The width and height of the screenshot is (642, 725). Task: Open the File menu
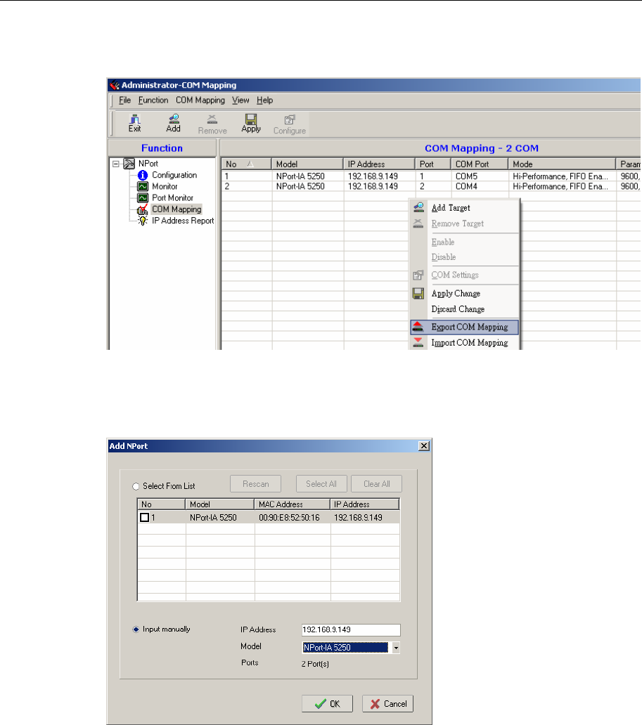coord(125,100)
